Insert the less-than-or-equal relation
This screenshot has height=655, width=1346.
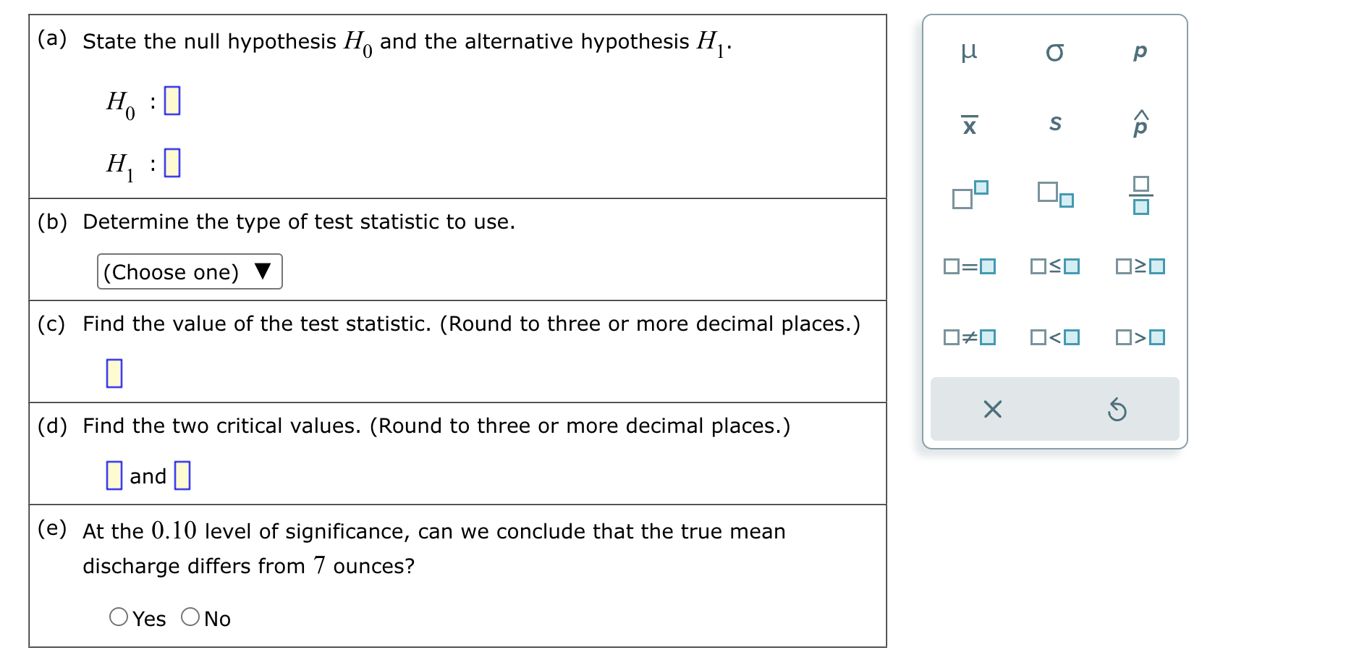pyautogui.click(x=1055, y=266)
